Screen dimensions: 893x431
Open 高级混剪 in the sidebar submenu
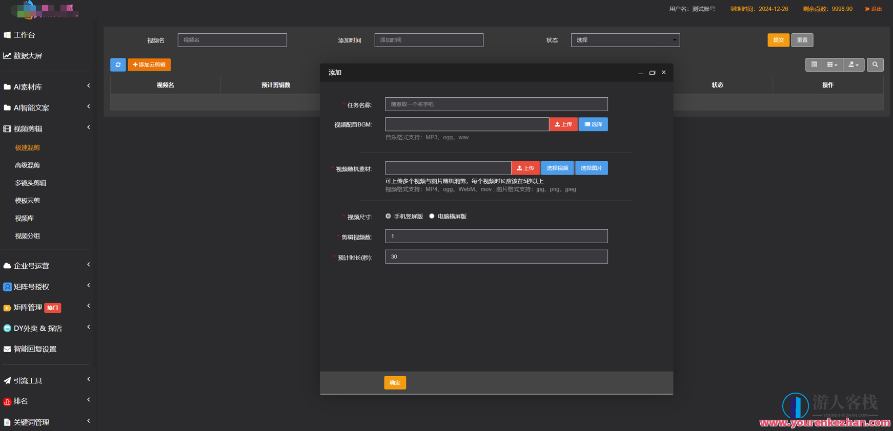[27, 165]
